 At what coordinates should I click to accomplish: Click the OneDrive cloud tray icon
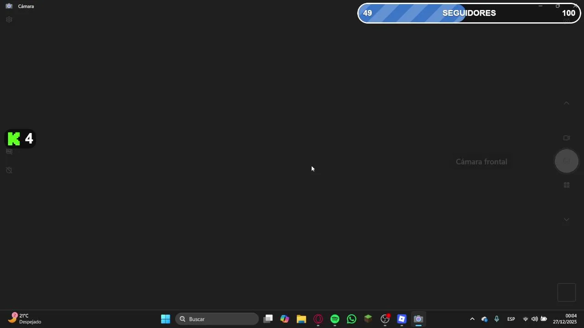[x=485, y=319]
